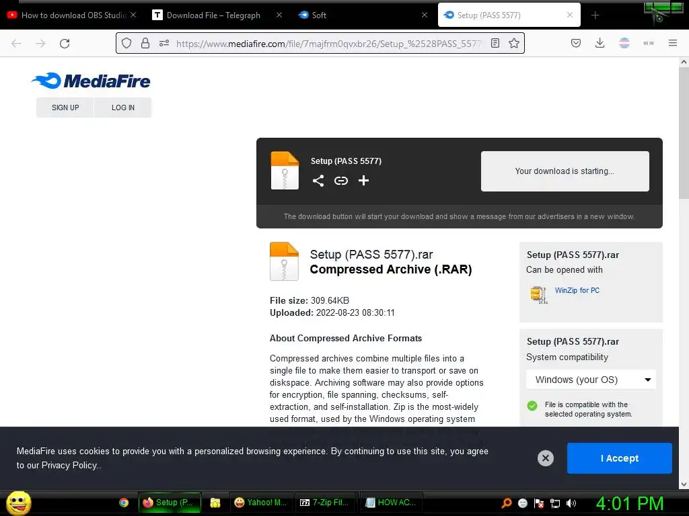The width and height of the screenshot is (689, 516).
Task: Open a new browser tab
Action: [595, 15]
